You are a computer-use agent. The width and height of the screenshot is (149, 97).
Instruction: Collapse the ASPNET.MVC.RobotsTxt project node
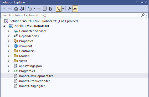pos(4,26)
